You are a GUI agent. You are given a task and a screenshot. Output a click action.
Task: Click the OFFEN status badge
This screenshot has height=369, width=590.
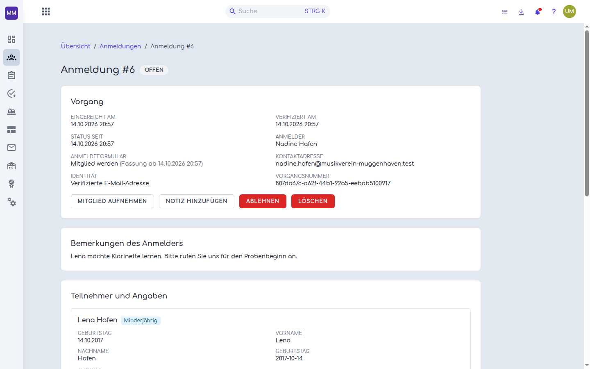(154, 70)
